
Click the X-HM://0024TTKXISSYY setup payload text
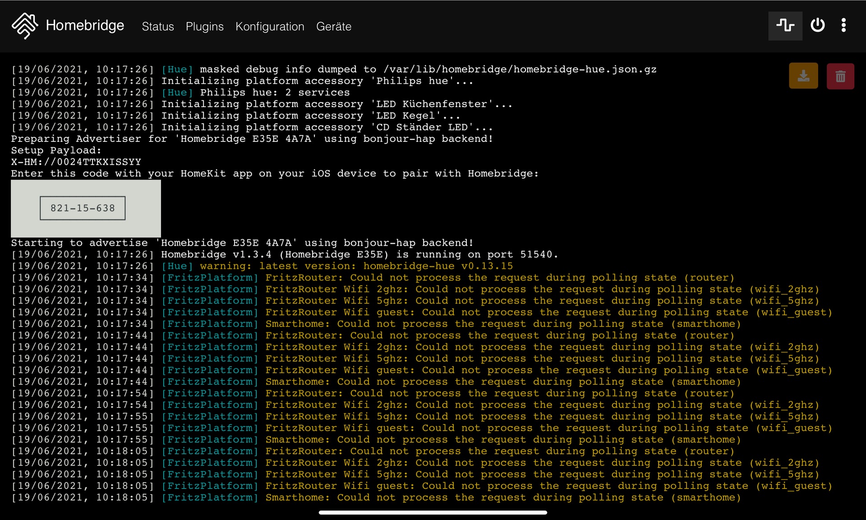(76, 162)
